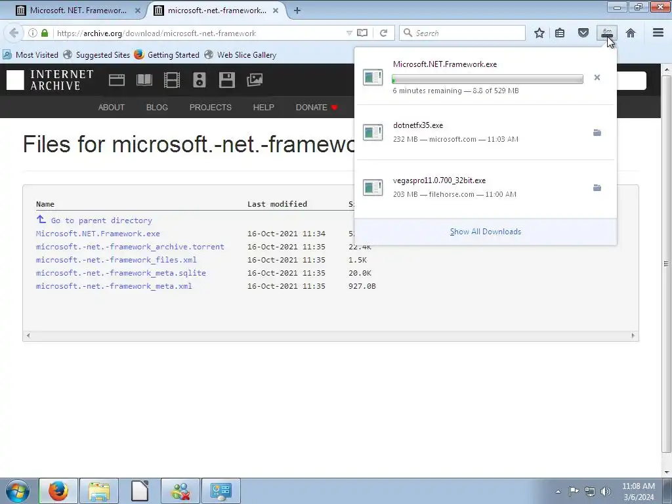Click the Internet Archive logo
This screenshot has width=672, height=504.
50,80
